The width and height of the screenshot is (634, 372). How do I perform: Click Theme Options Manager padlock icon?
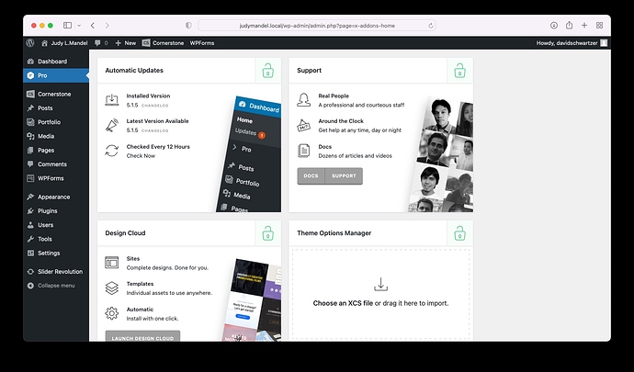[459, 233]
